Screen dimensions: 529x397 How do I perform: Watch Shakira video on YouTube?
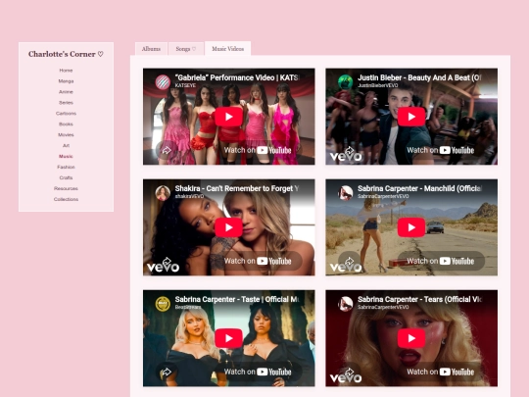(x=258, y=261)
